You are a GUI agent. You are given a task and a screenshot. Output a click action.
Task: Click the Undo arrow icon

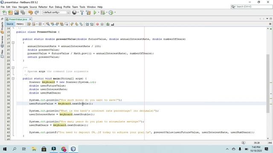click(x=31, y=12)
